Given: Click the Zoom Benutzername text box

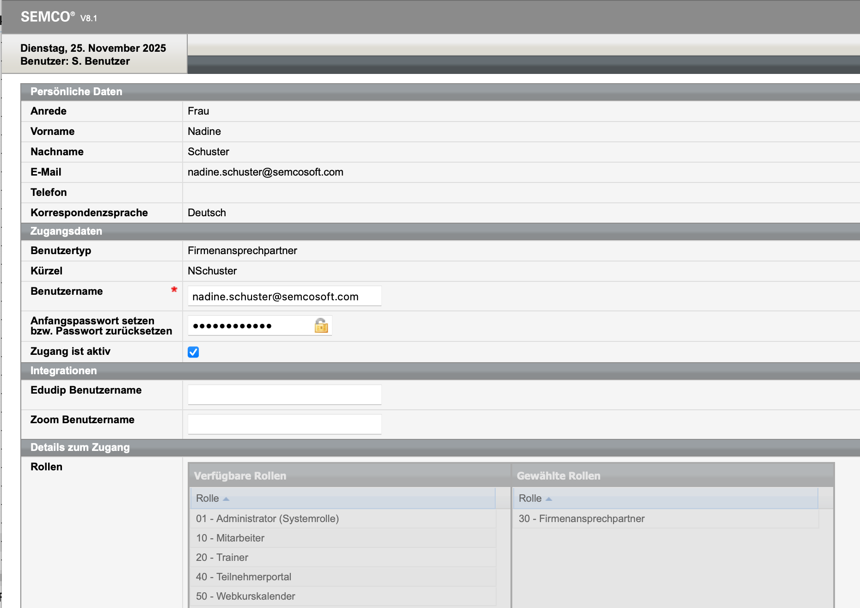Looking at the screenshot, I should pos(284,424).
